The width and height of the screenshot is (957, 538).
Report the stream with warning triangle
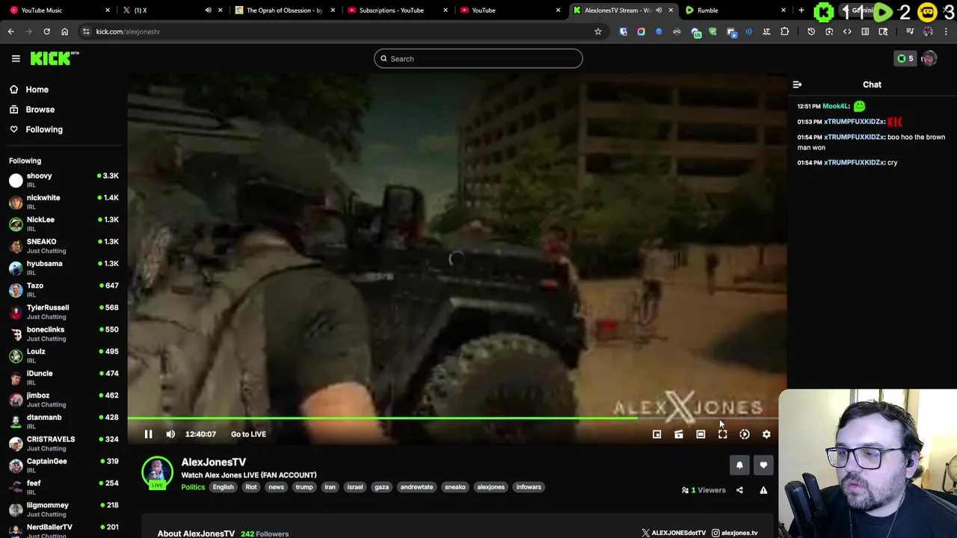(x=763, y=490)
